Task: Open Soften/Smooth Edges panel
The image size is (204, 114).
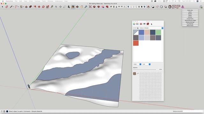Action: click(190, 20)
